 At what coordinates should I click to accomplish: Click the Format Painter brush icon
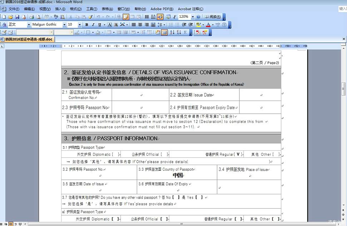(x=91, y=17)
